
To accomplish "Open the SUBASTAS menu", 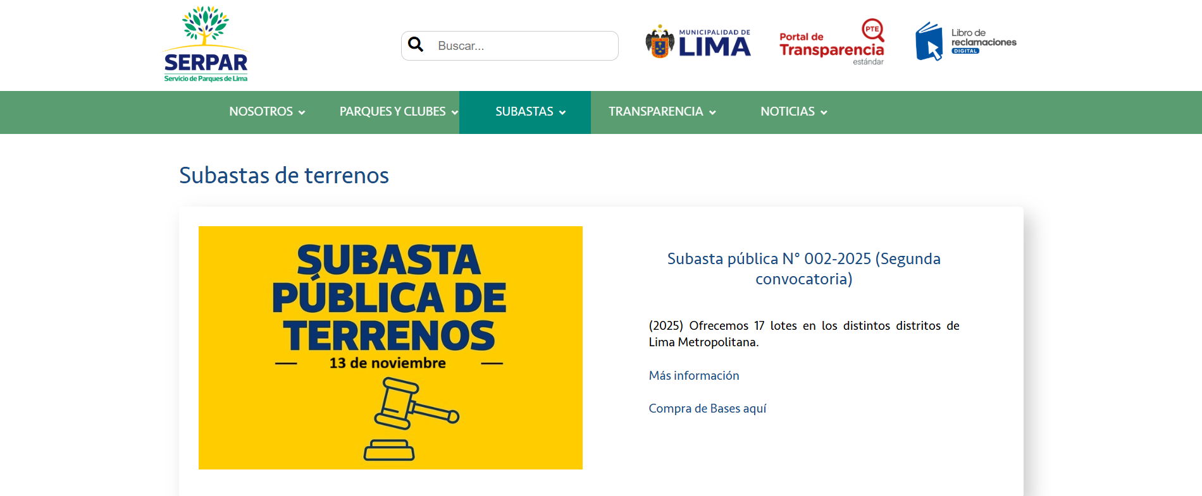I will click(x=525, y=112).
